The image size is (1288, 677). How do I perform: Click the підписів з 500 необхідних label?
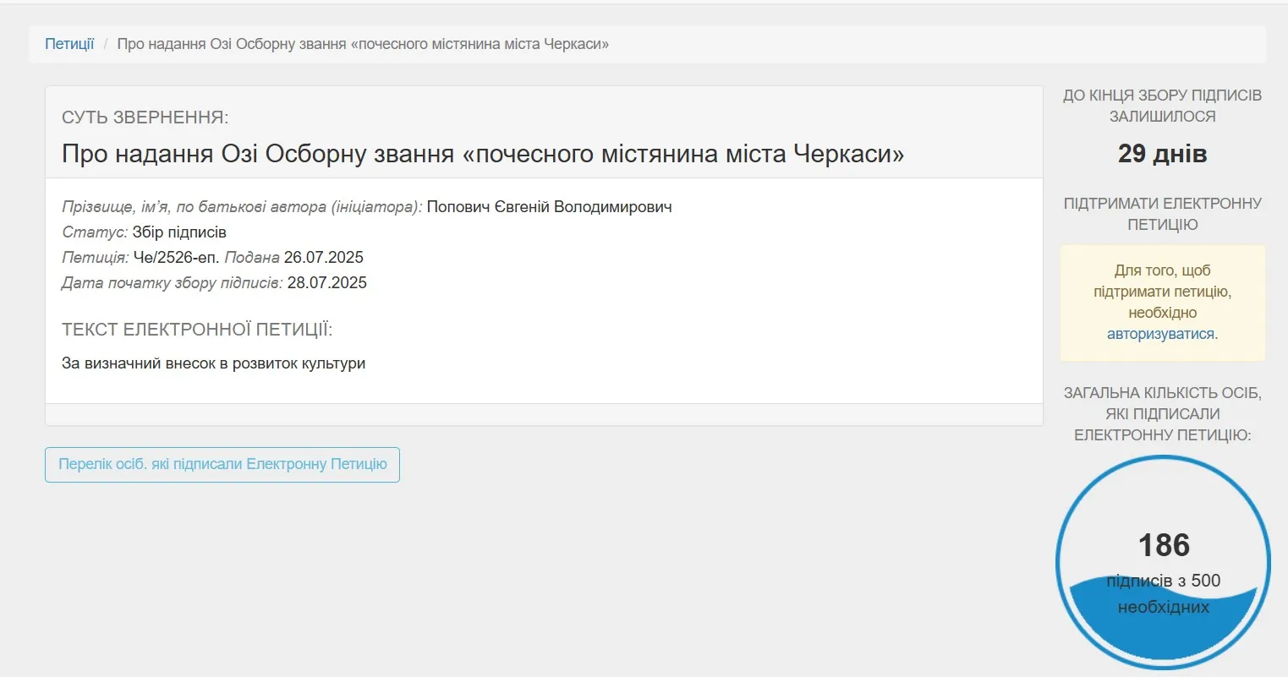1165,592
